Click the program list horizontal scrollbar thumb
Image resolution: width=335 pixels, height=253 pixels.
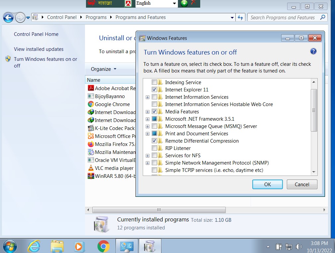(x=159, y=210)
